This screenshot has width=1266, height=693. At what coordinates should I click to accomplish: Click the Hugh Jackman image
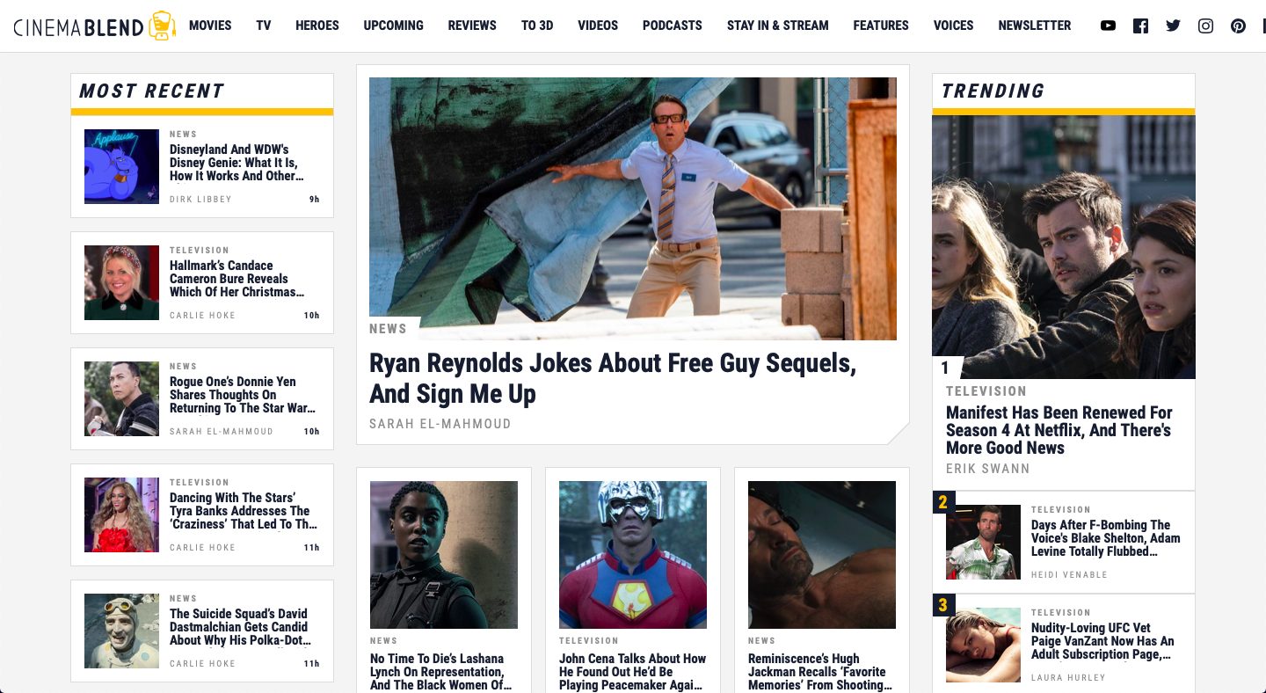[822, 555]
